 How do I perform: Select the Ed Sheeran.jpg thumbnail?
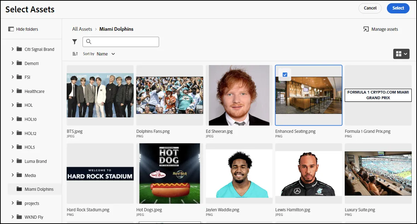239,95
